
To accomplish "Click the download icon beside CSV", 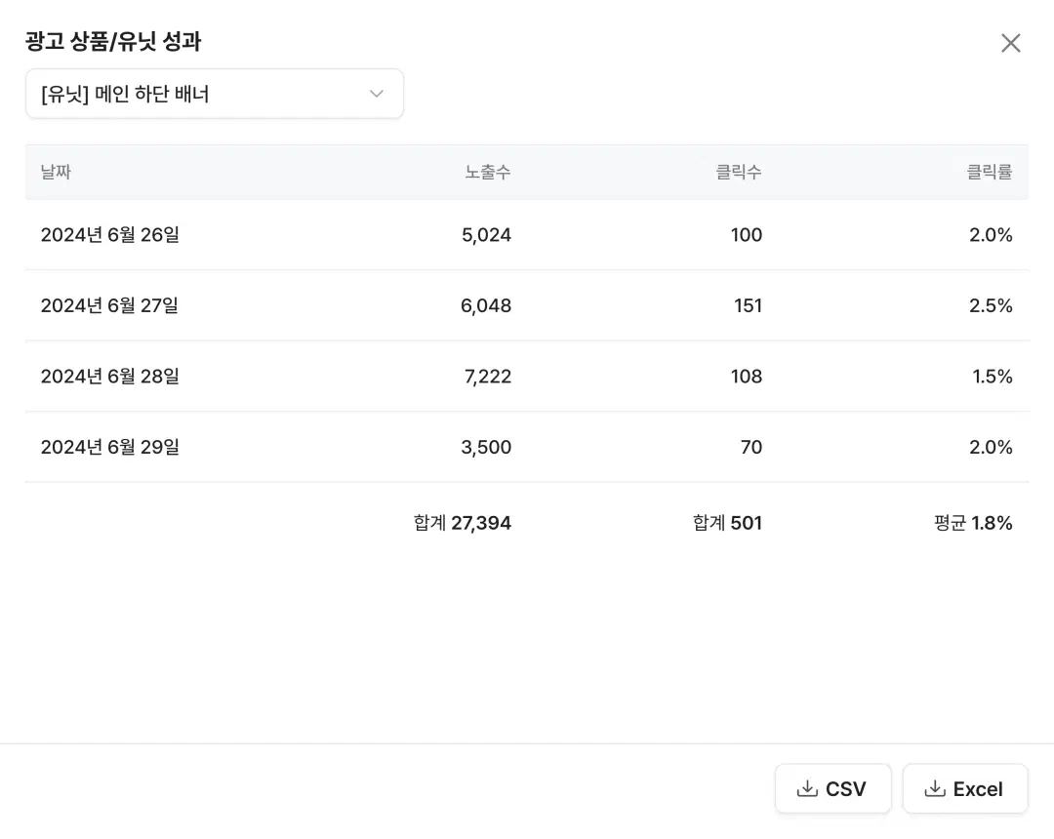I will click(x=807, y=788).
